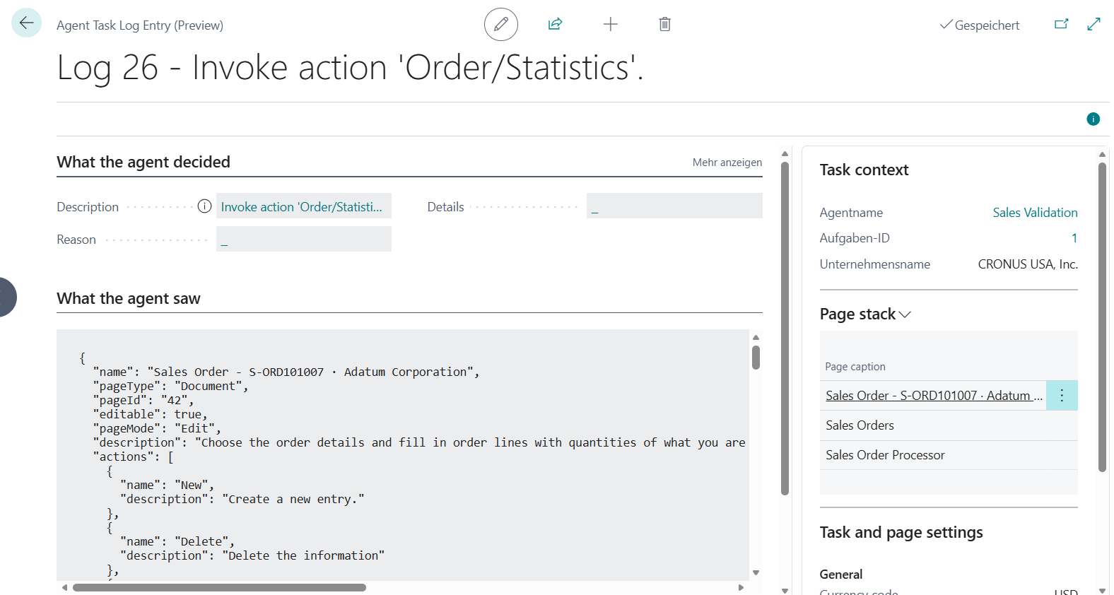This screenshot has width=1114, height=595.
Task: Open the share icon
Action: point(556,25)
